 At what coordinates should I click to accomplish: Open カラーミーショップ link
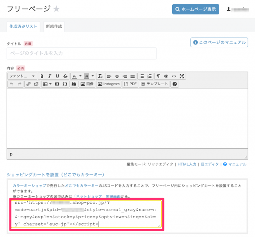point(29,186)
